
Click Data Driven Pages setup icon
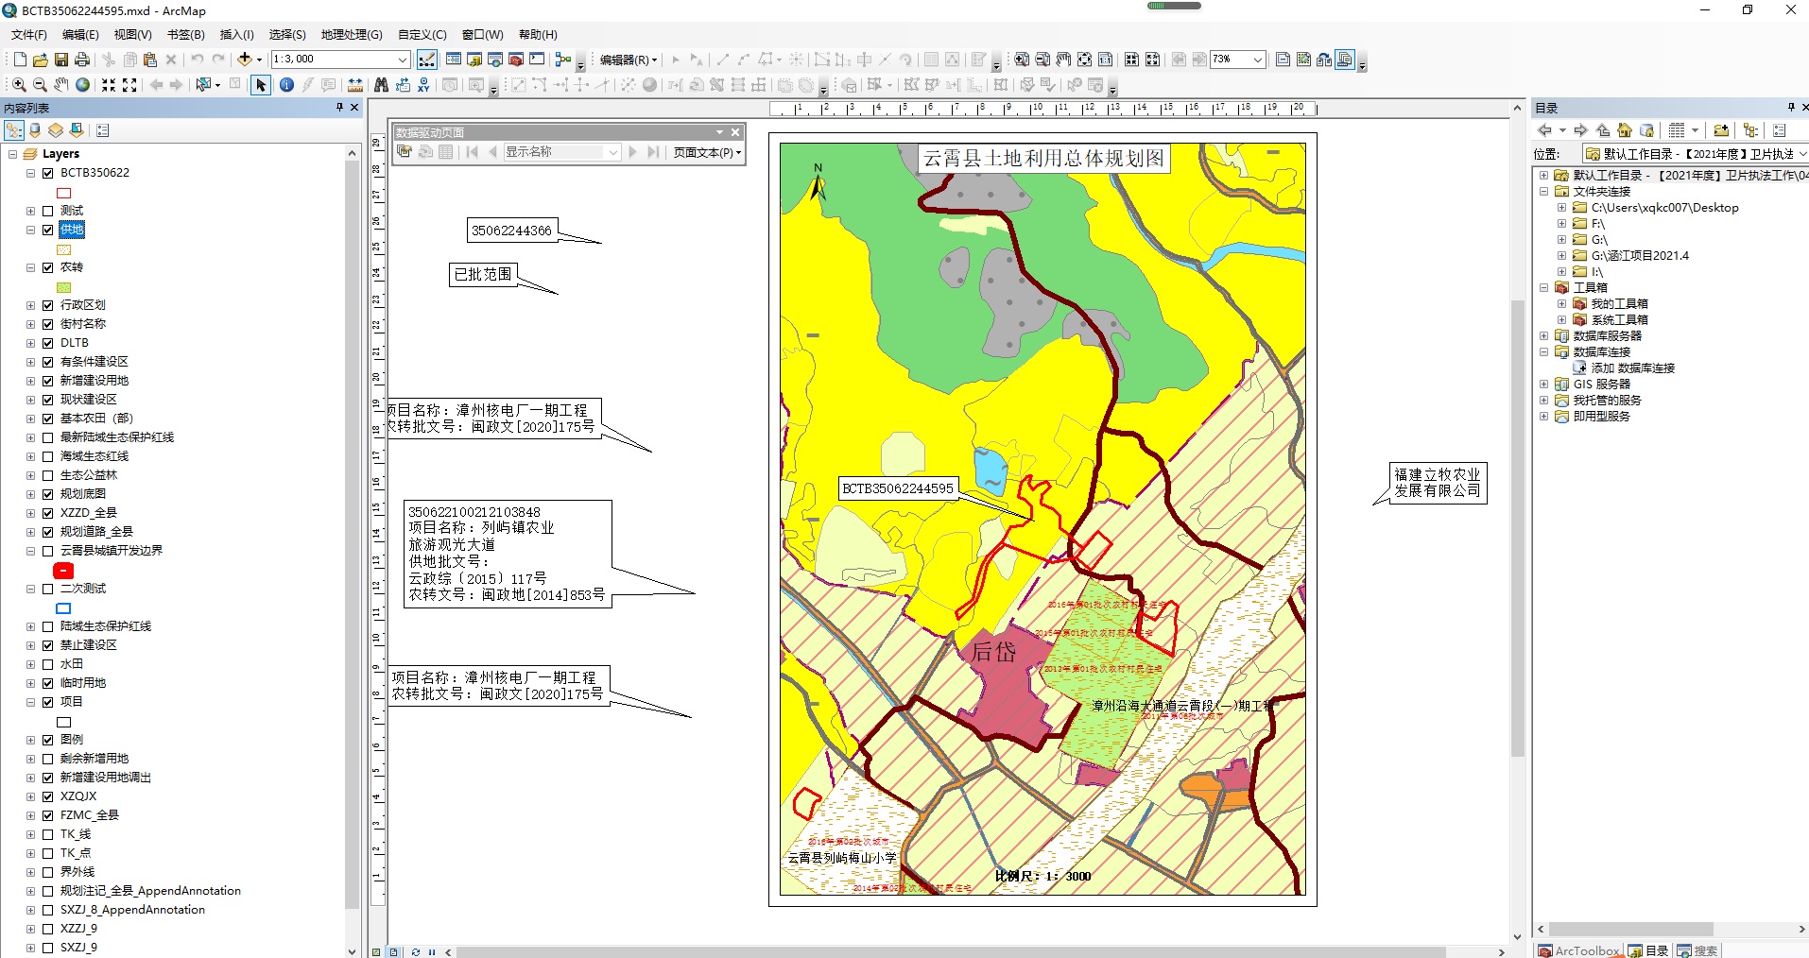point(405,152)
